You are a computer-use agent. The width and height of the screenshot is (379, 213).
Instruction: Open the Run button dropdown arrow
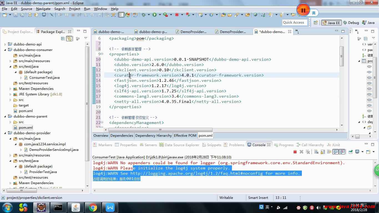pyautogui.click(x=160, y=15)
